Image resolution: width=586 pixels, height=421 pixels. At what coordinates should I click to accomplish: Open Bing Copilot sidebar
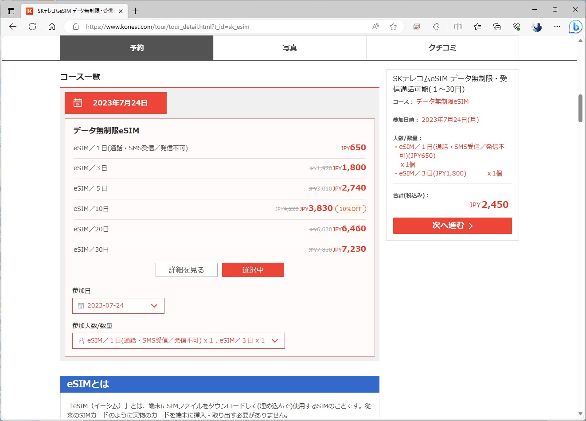point(575,27)
